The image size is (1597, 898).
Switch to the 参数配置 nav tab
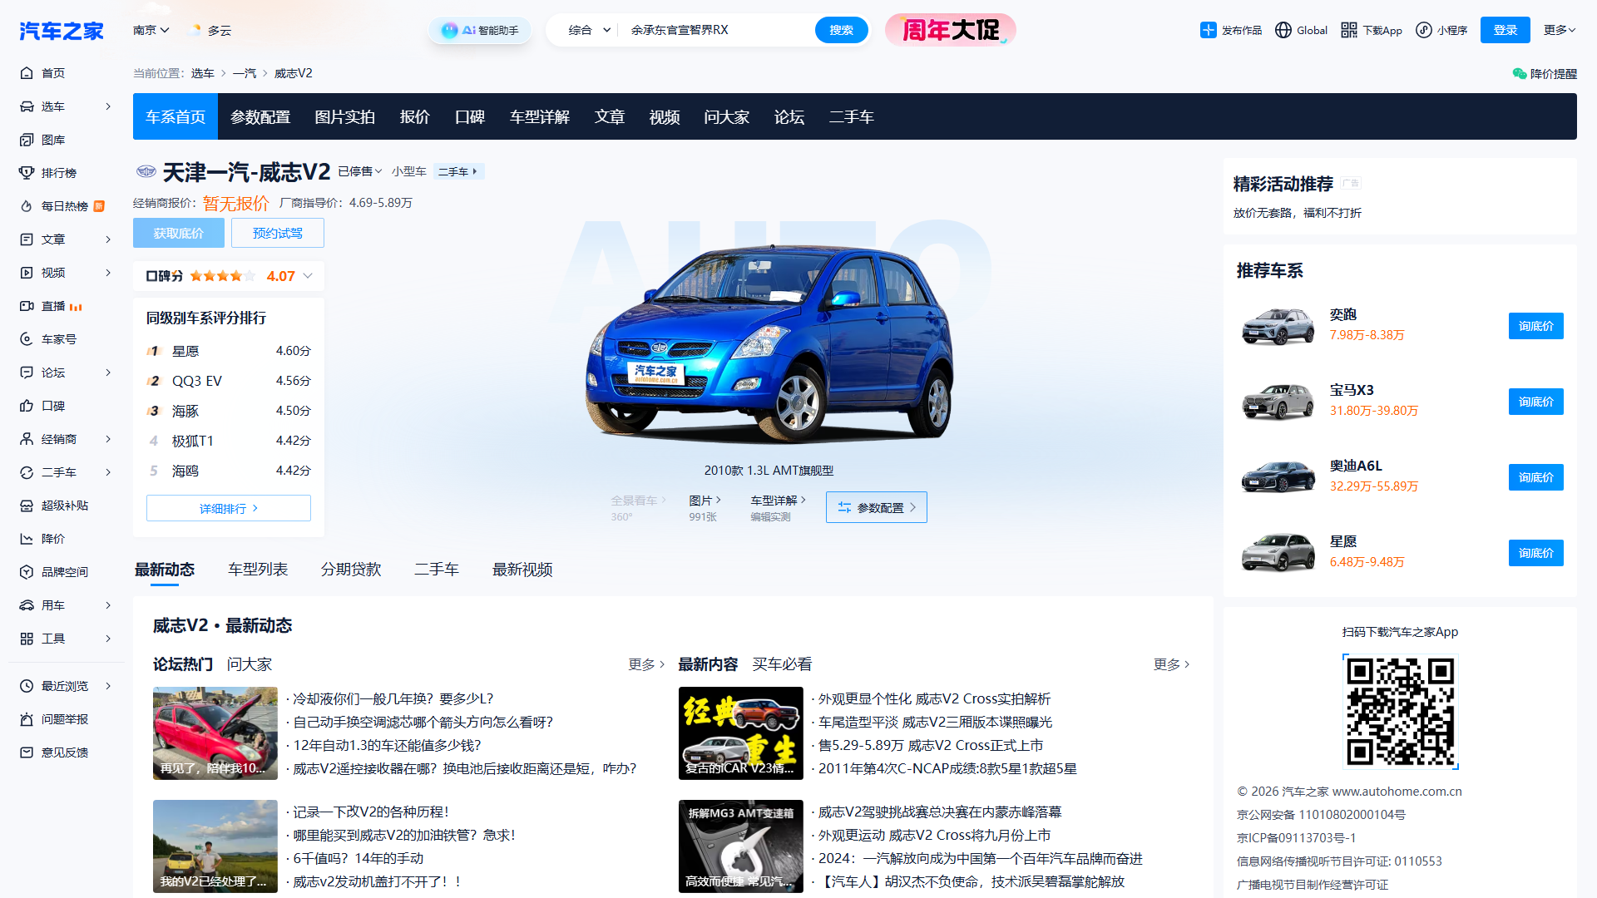260,116
